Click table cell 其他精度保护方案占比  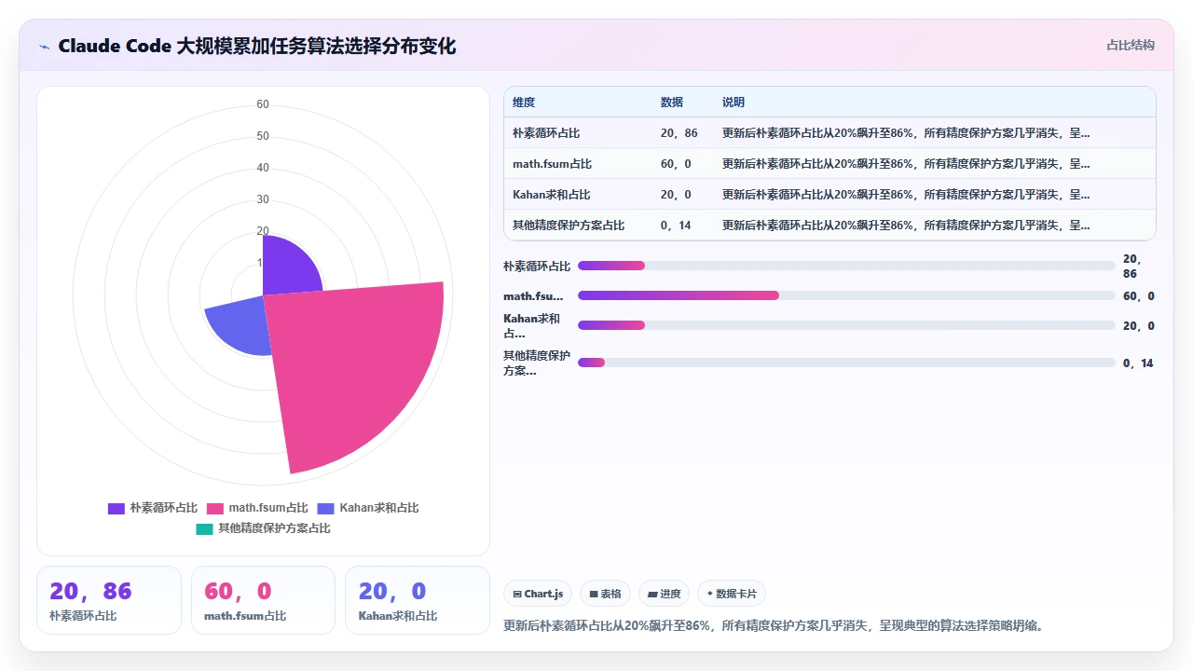coord(569,226)
